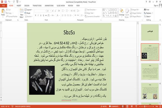Switch to the ANIMATIONS tab

click(49, 6)
